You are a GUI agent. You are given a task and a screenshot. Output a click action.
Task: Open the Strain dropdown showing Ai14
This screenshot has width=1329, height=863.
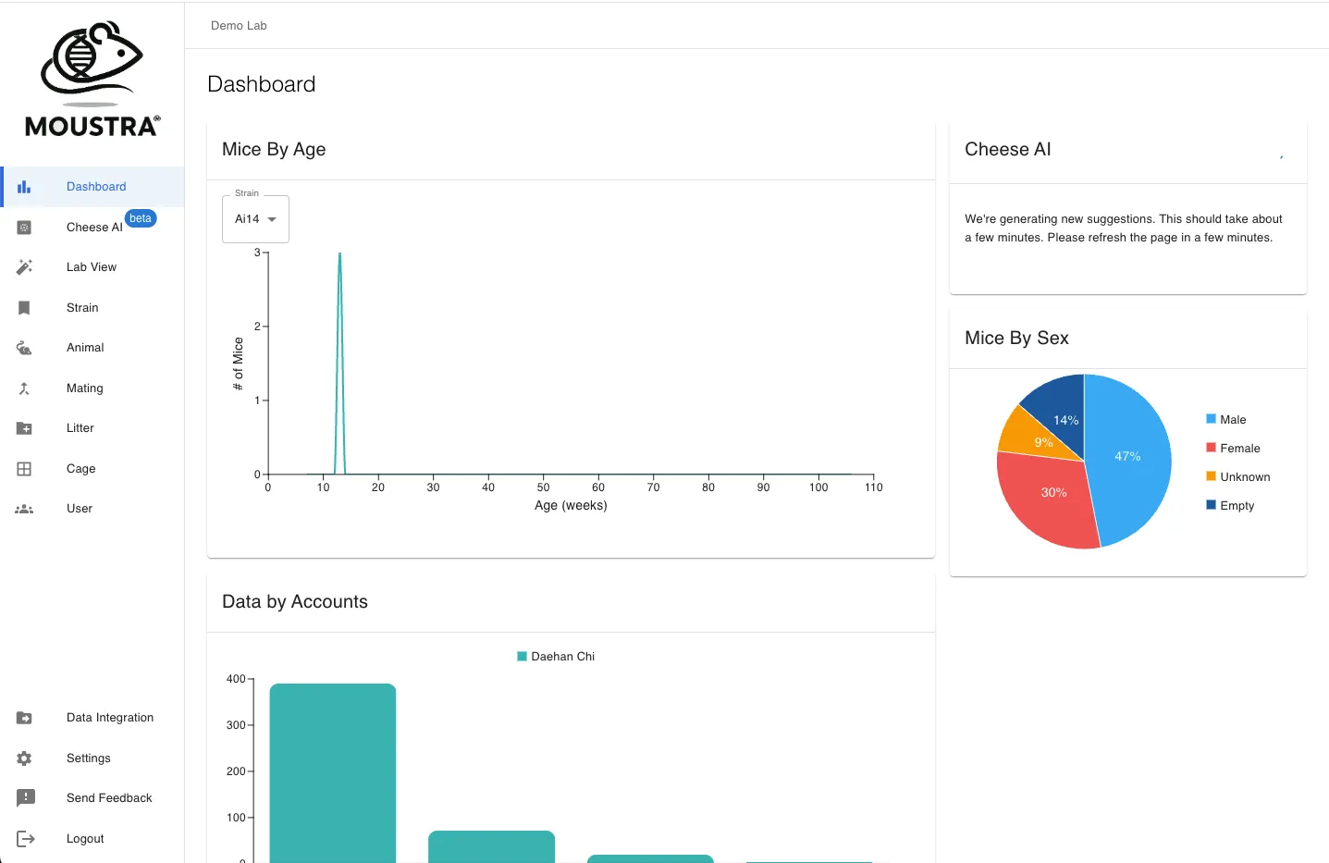[255, 219]
